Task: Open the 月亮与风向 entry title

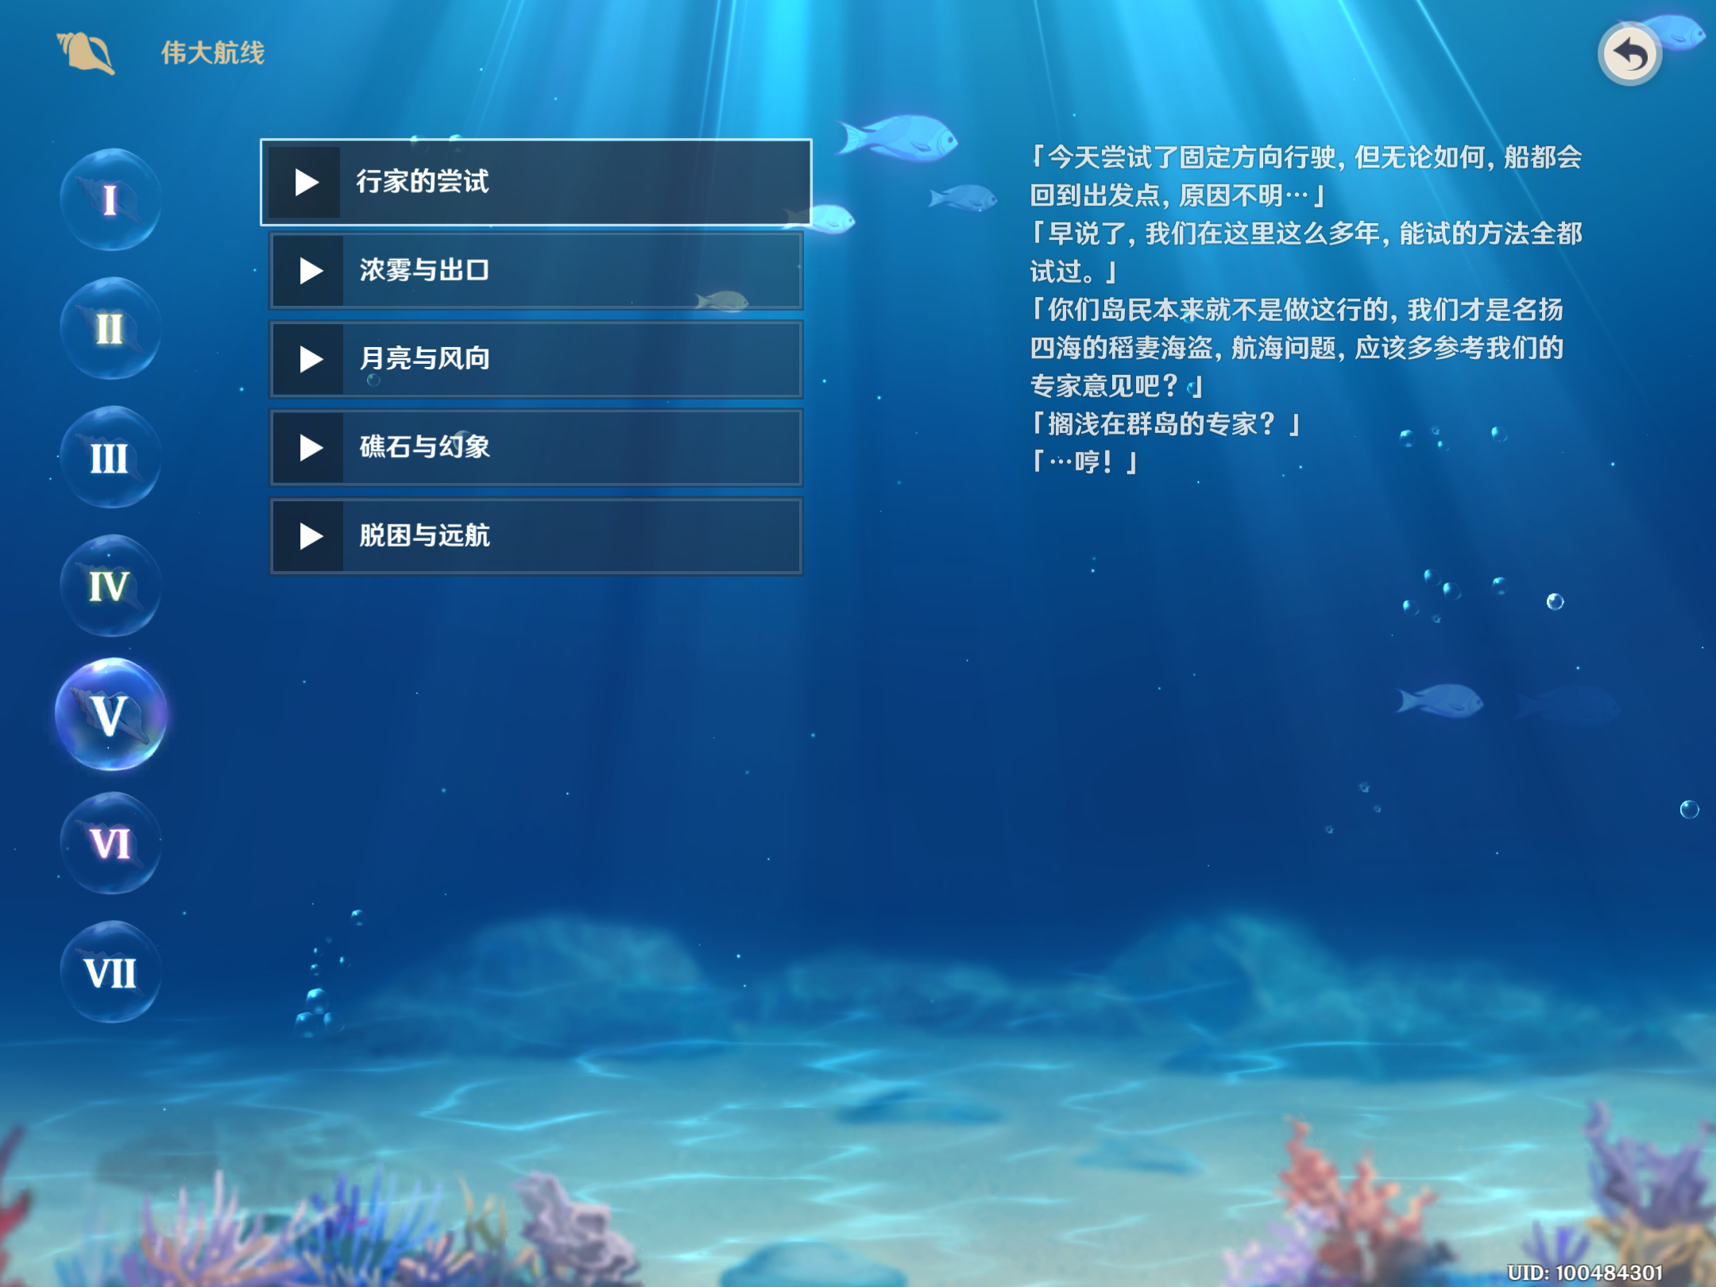Action: pos(424,359)
